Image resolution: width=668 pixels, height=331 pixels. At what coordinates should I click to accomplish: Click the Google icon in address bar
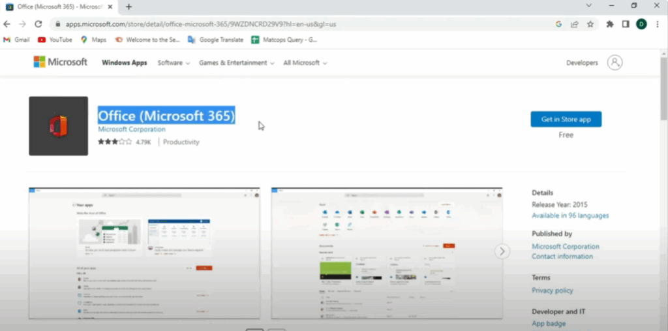(x=558, y=24)
